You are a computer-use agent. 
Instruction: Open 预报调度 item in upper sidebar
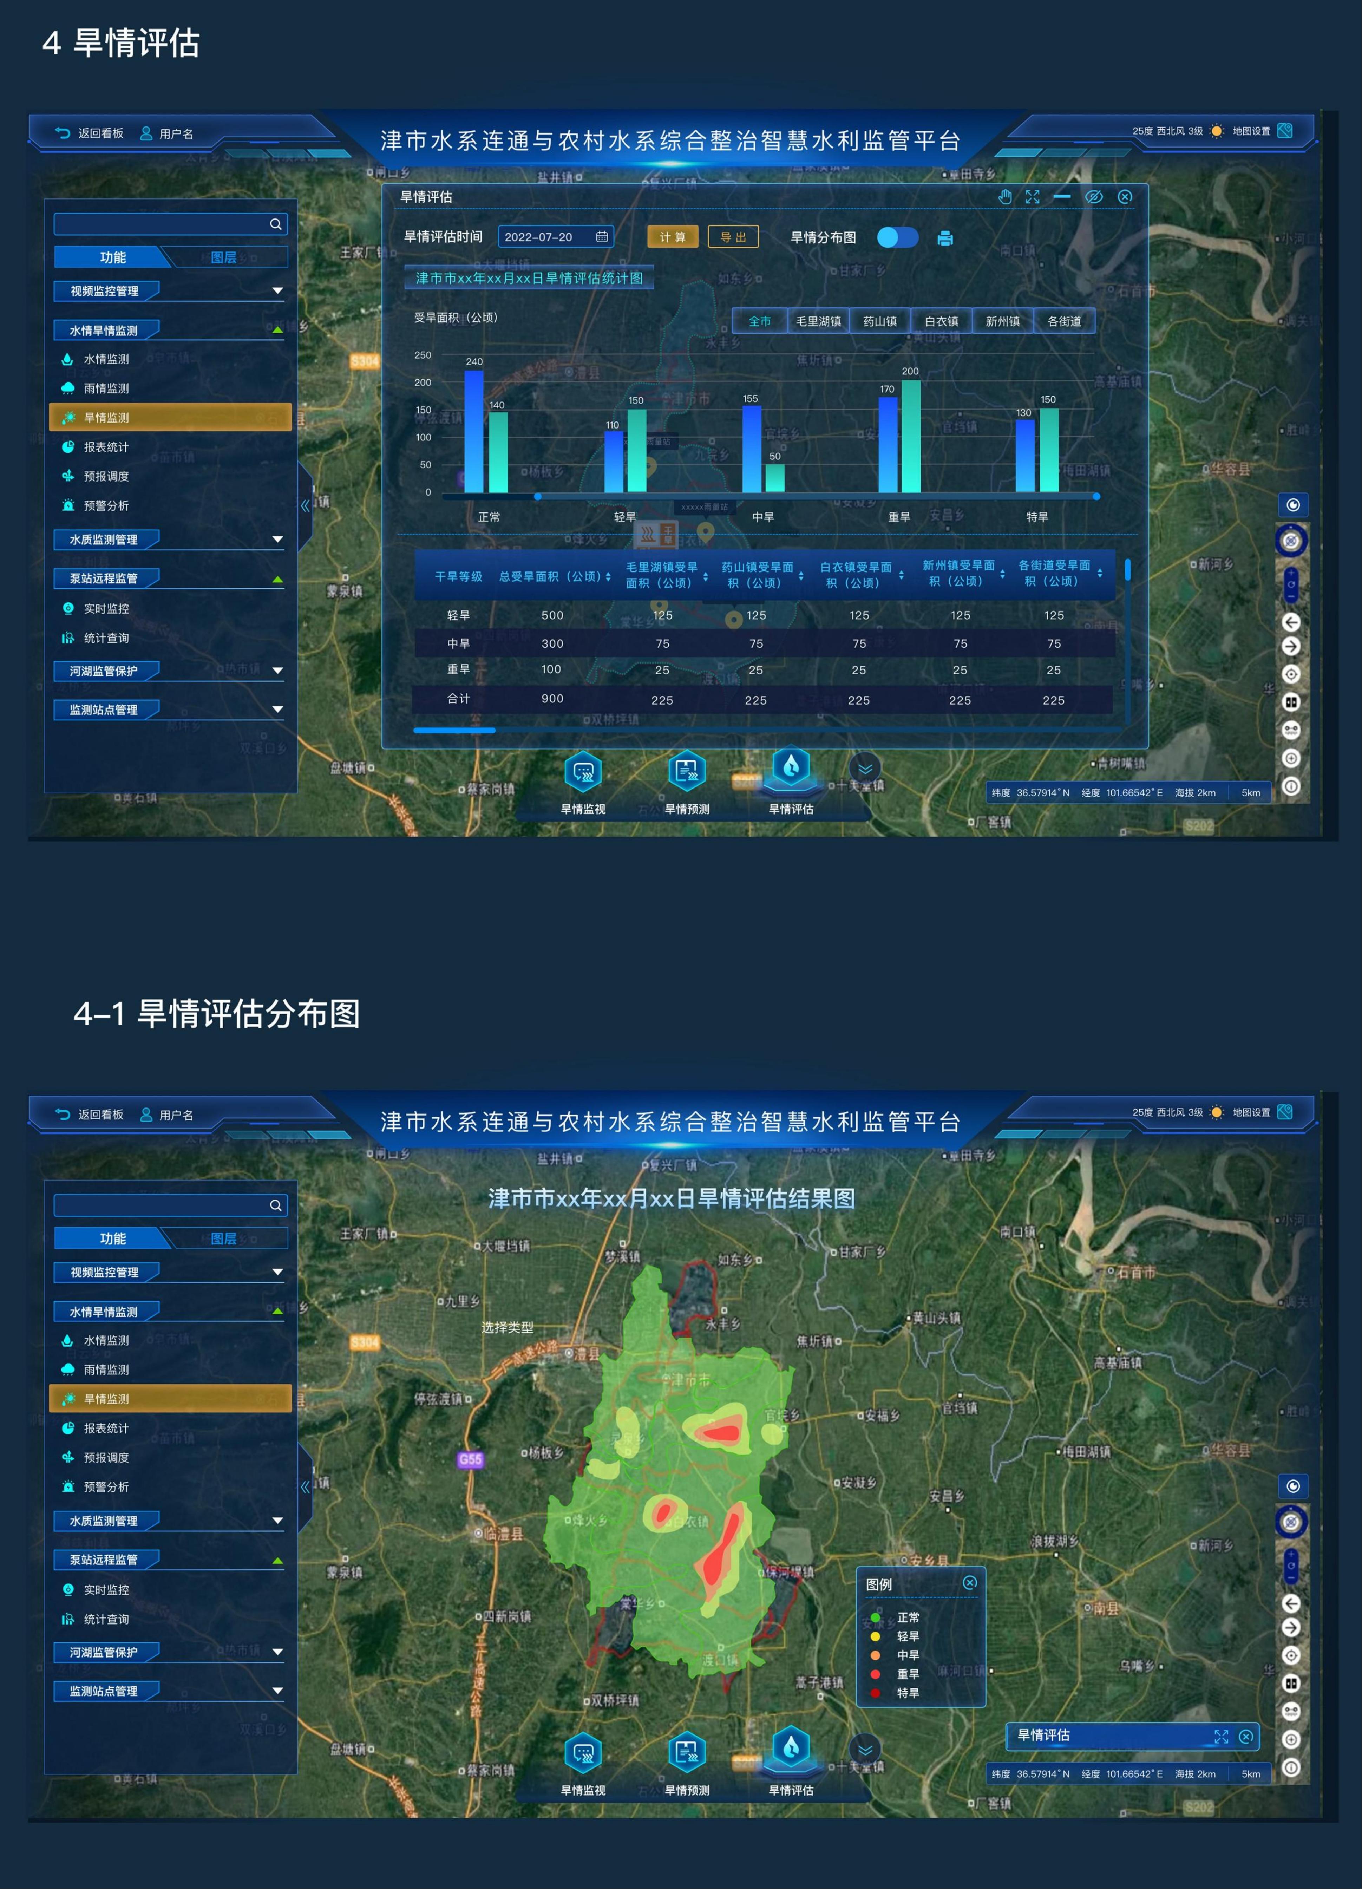[96, 476]
